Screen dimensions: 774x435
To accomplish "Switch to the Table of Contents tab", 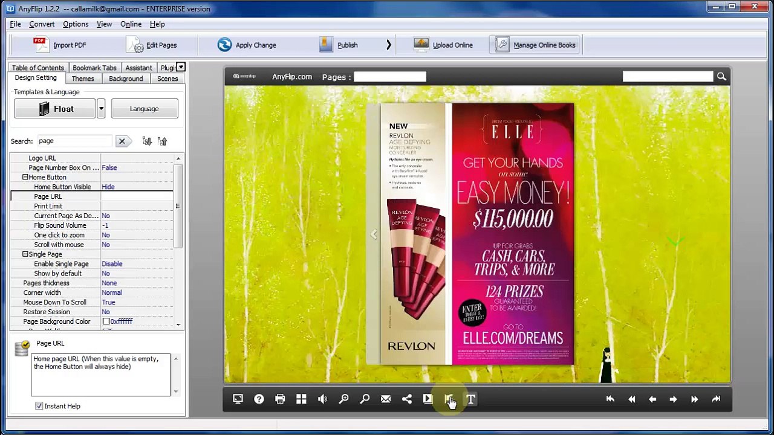I will 37,68.
